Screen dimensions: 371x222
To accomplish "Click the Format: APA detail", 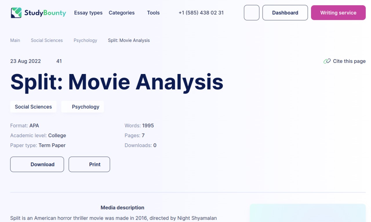I will [25, 126].
